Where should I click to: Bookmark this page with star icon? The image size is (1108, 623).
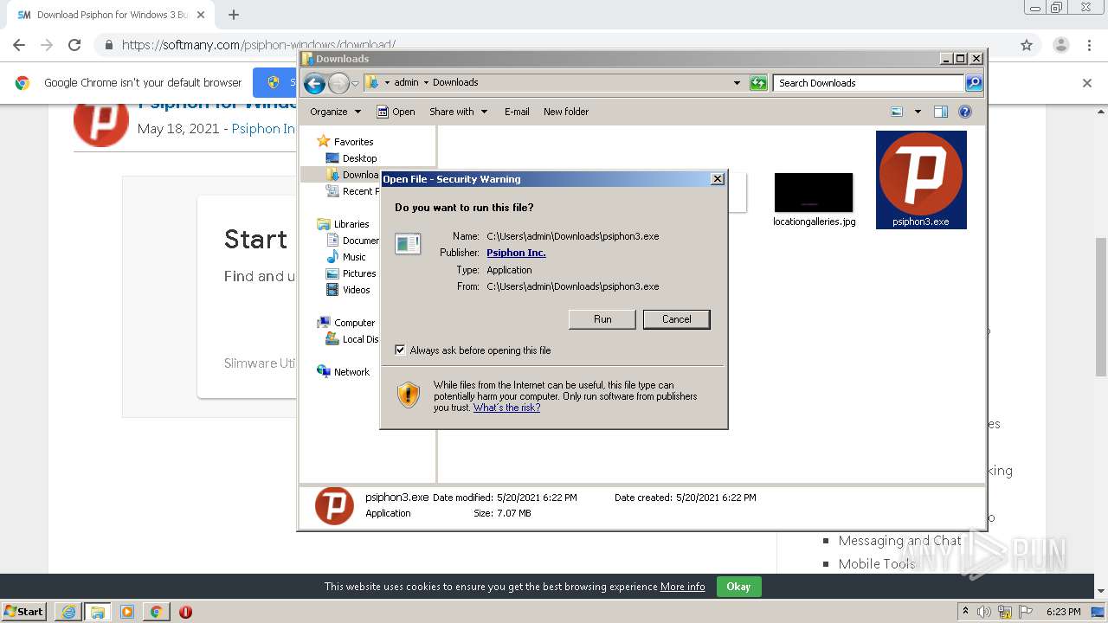(1027, 45)
